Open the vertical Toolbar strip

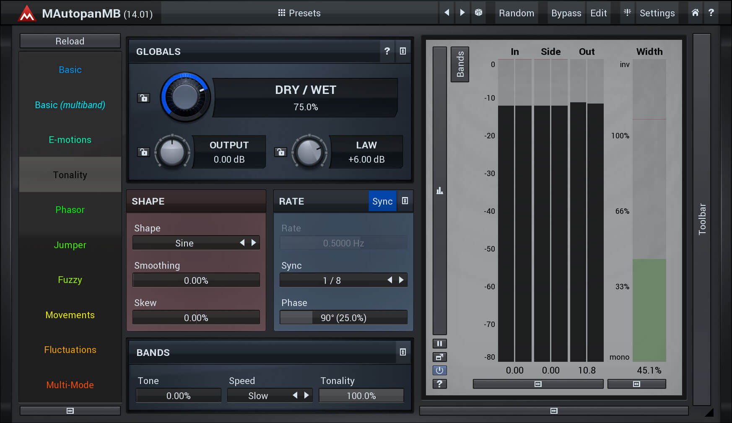[702, 219]
